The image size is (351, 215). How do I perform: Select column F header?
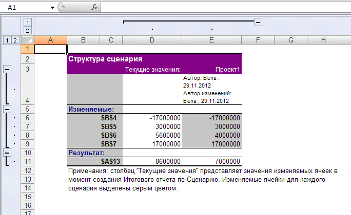pos(258,40)
